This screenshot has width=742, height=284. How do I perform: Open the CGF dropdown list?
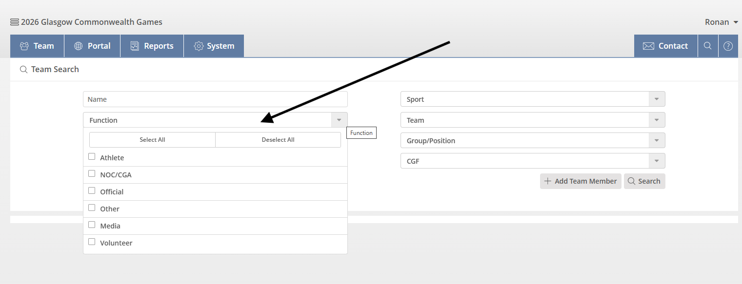coord(657,161)
